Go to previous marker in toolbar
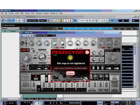 [50, 21]
